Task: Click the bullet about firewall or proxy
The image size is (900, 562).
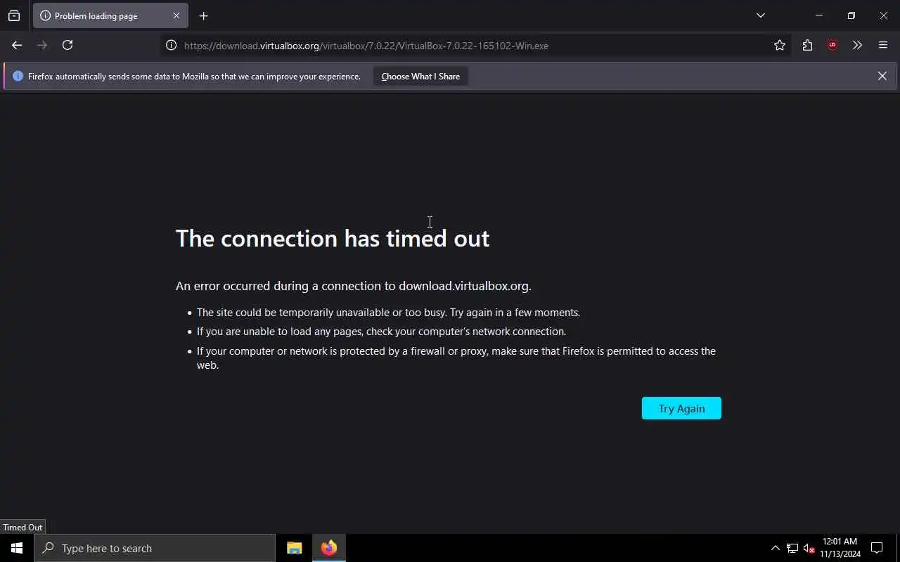Action: coord(456,358)
